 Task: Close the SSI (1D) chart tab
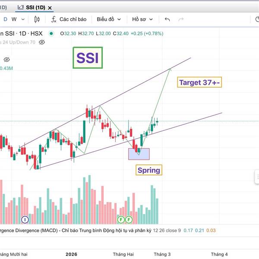coord(50,8)
